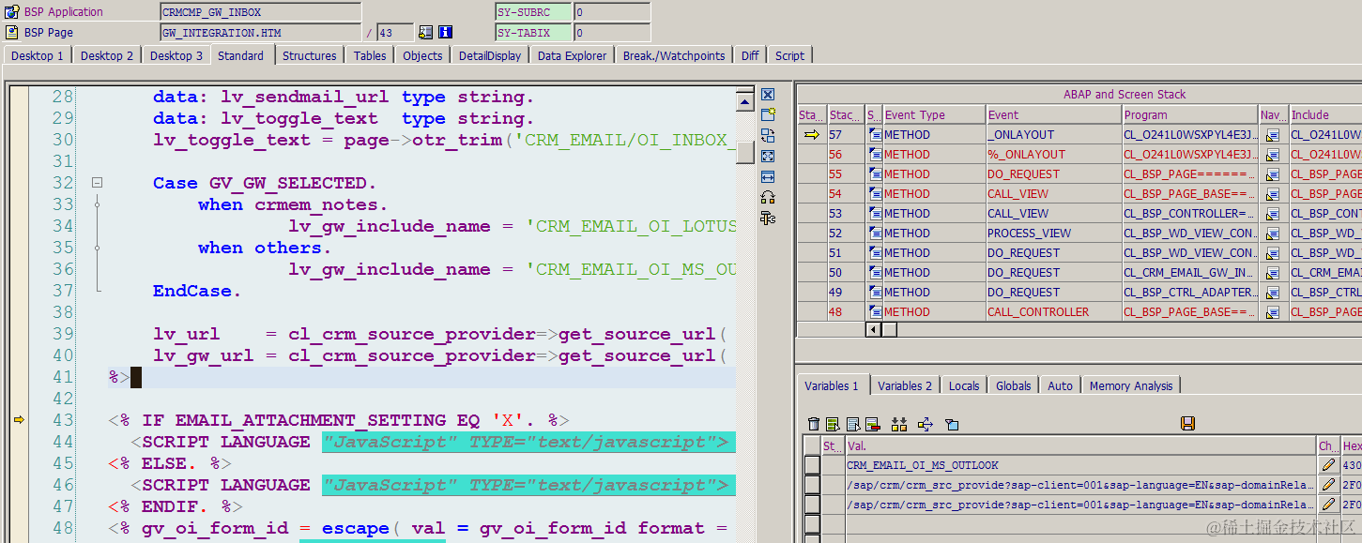Switch to the Auto variables tab
Image resolution: width=1362 pixels, height=543 pixels.
[x=1061, y=385]
